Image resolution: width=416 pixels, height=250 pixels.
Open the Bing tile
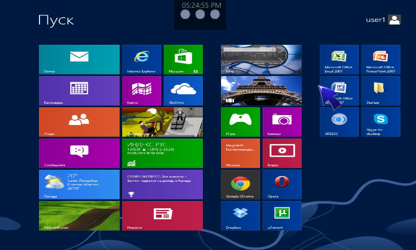261,59
